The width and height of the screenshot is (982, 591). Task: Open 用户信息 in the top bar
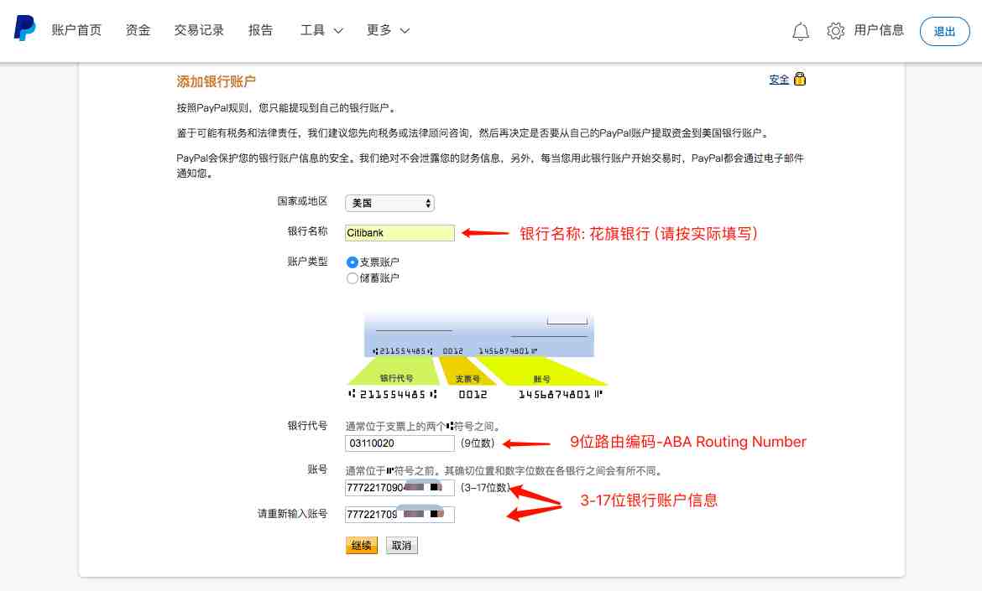coord(879,30)
